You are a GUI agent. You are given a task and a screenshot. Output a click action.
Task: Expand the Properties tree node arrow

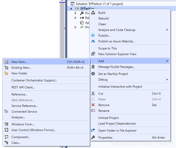point(76,13)
